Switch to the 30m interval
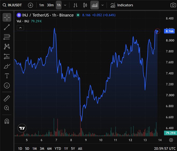Image resolution: width=177 pixels, height=151 pixels. click(50, 5)
